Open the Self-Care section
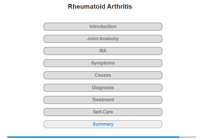 tap(103, 112)
